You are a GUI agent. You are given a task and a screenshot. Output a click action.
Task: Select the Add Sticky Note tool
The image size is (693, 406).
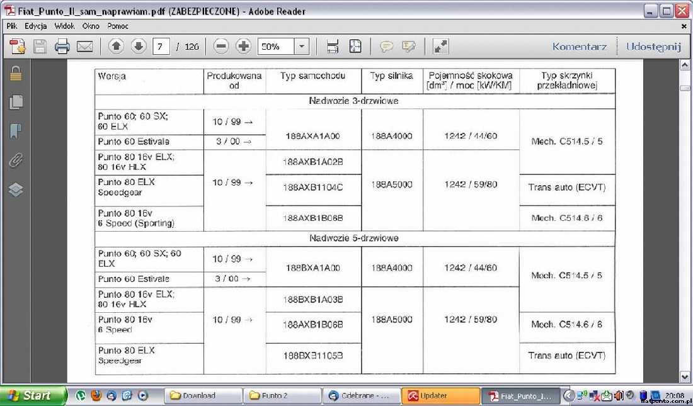[387, 47]
